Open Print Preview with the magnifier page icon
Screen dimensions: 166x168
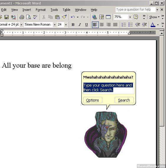click(x=29, y=17)
